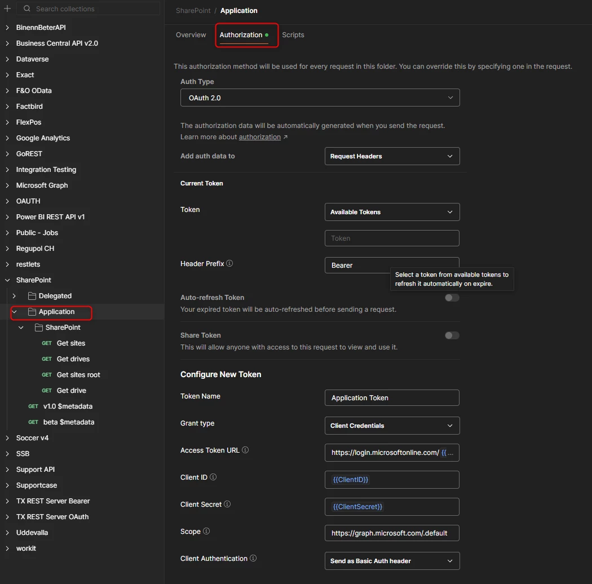Open the Available Tokens dropdown

[392, 212]
